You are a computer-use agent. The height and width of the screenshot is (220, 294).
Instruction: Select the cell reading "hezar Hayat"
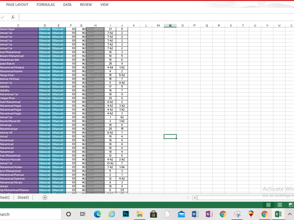pos(19,29)
